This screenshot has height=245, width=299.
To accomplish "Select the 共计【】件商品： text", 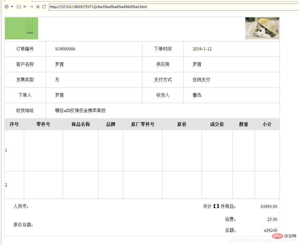I will coord(220,206).
